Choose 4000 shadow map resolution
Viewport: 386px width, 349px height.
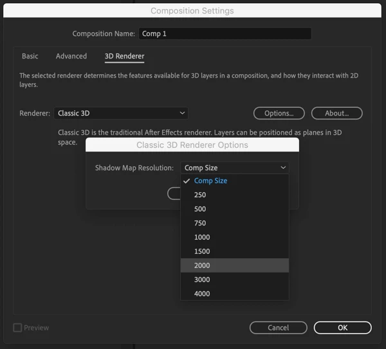[235, 294]
